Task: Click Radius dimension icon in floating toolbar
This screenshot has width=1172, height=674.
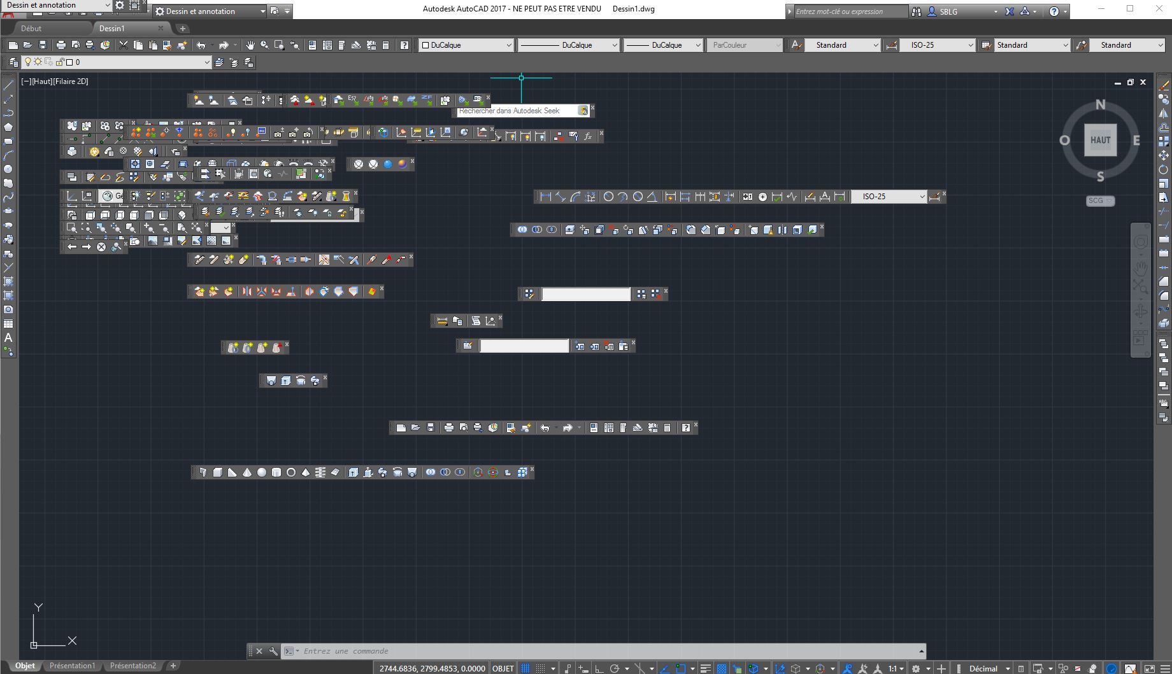Action: pyautogui.click(x=608, y=197)
